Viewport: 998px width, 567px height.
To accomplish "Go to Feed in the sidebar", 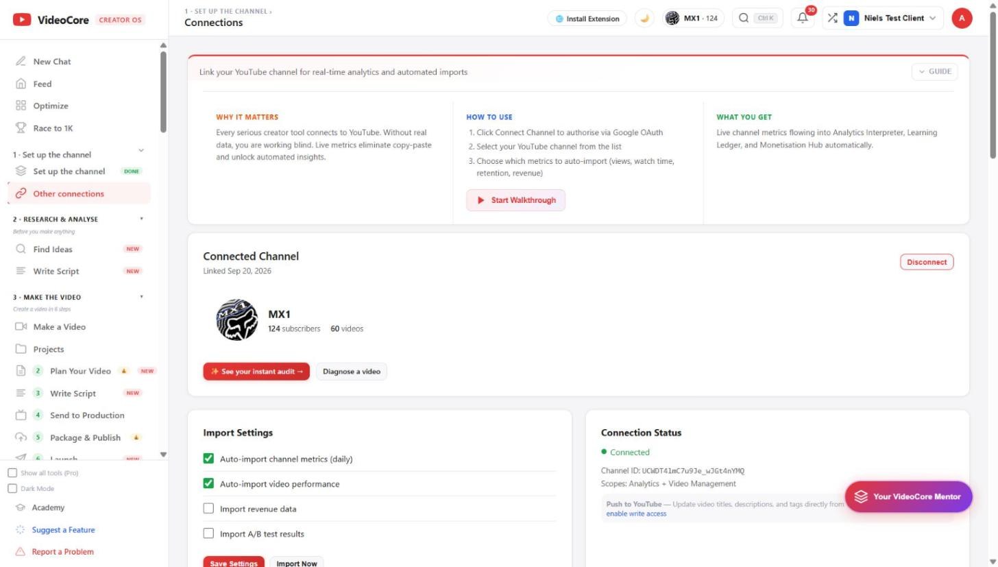I will click(42, 84).
